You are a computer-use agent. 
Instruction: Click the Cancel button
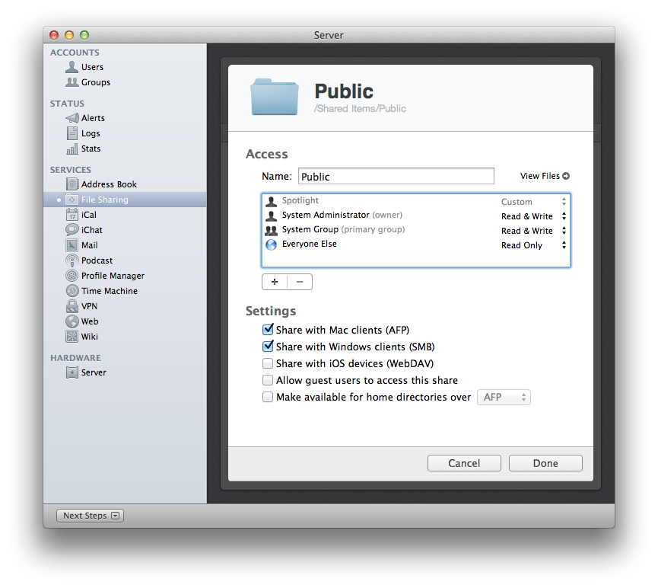[464, 463]
